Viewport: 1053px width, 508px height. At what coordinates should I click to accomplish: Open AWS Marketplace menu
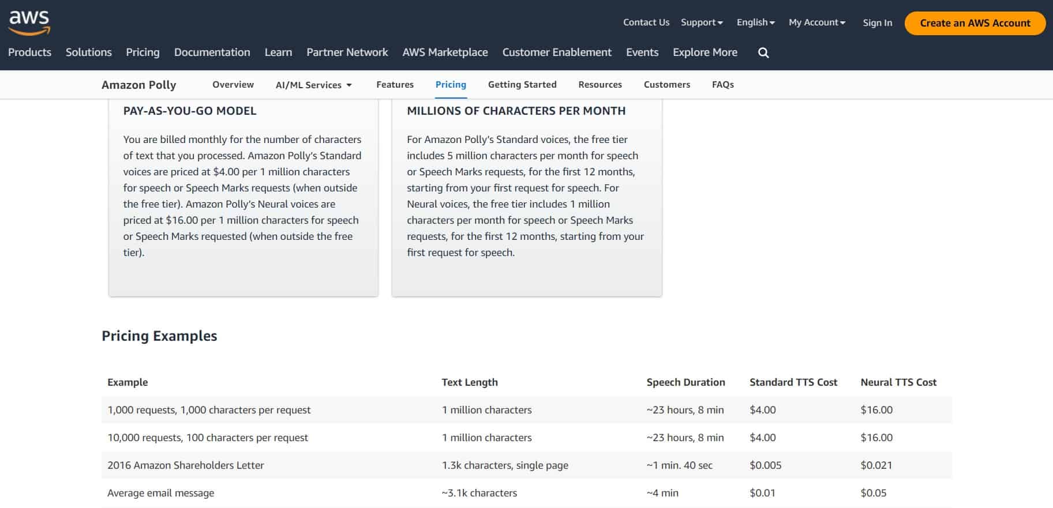pos(445,52)
